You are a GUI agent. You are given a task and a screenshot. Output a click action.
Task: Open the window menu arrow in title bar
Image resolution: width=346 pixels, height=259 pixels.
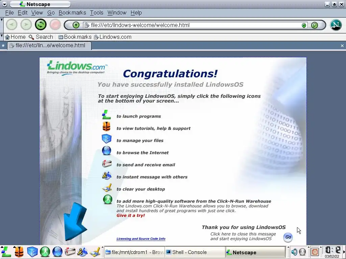point(4,4)
